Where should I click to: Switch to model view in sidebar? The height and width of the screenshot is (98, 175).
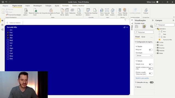(x=2, y=30)
